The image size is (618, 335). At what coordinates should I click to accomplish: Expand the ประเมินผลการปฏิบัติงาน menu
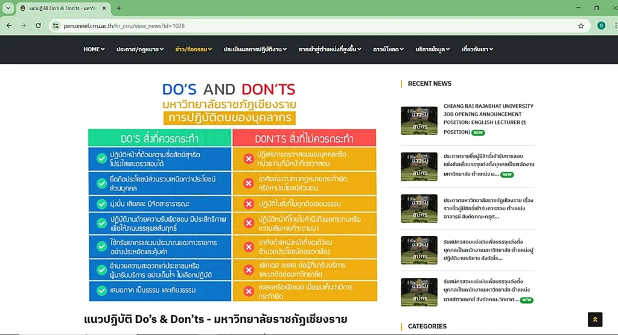[x=255, y=49]
